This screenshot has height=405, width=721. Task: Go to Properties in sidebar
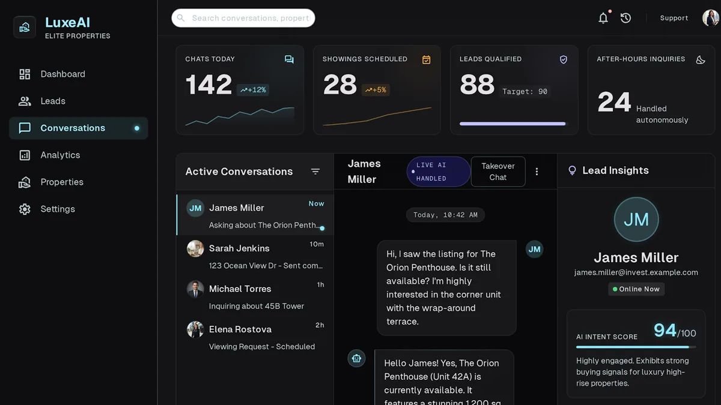tap(79, 182)
